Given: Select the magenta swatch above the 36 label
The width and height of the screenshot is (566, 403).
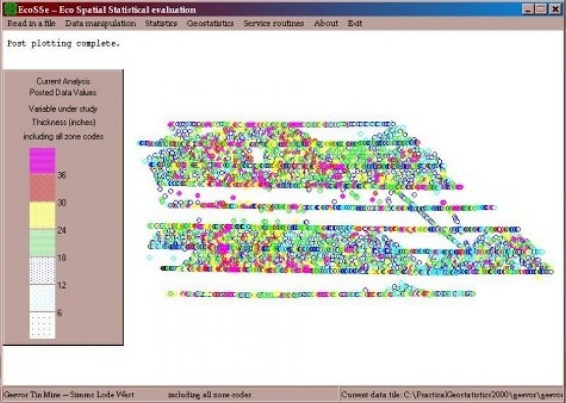Looking at the screenshot, I should (42, 158).
